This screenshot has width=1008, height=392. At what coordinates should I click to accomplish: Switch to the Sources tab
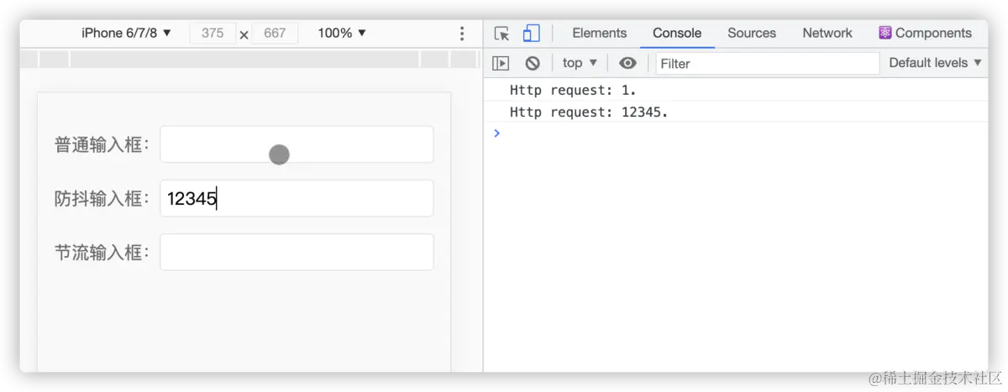[751, 33]
